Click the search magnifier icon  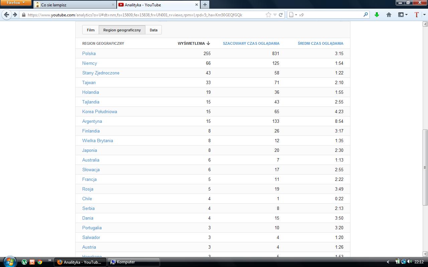tap(365, 15)
